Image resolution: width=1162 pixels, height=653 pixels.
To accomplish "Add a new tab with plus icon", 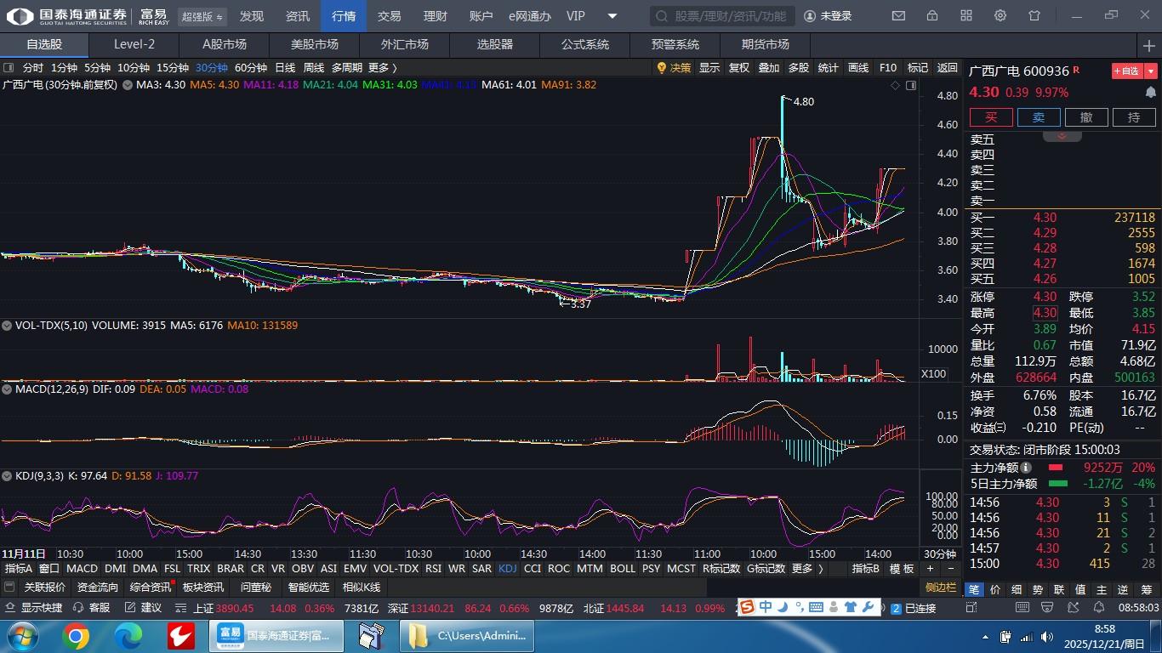I will [x=1149, y=45].
